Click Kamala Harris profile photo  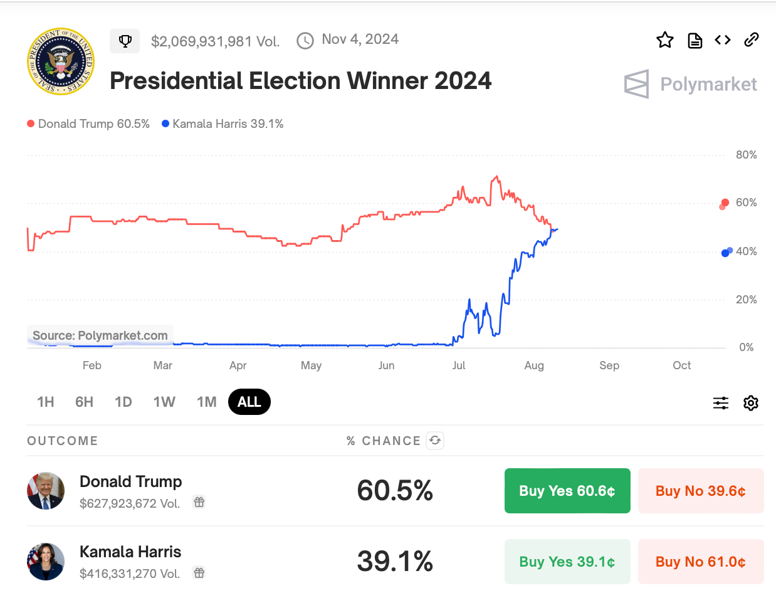(46, 562)
